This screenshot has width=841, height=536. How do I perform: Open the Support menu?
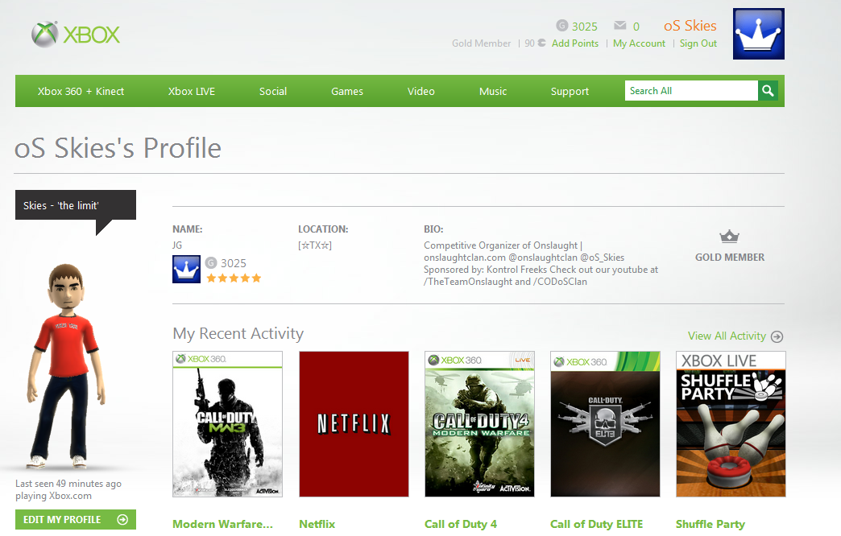click(570, 91)
